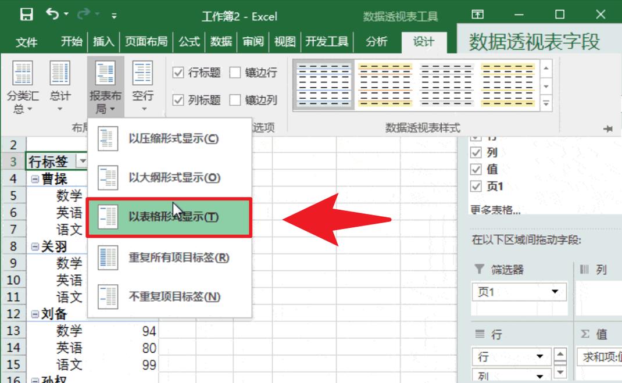Open the 页1 filter field dropdown
Screen dimensions: 622x383
[x=555, y=292]
